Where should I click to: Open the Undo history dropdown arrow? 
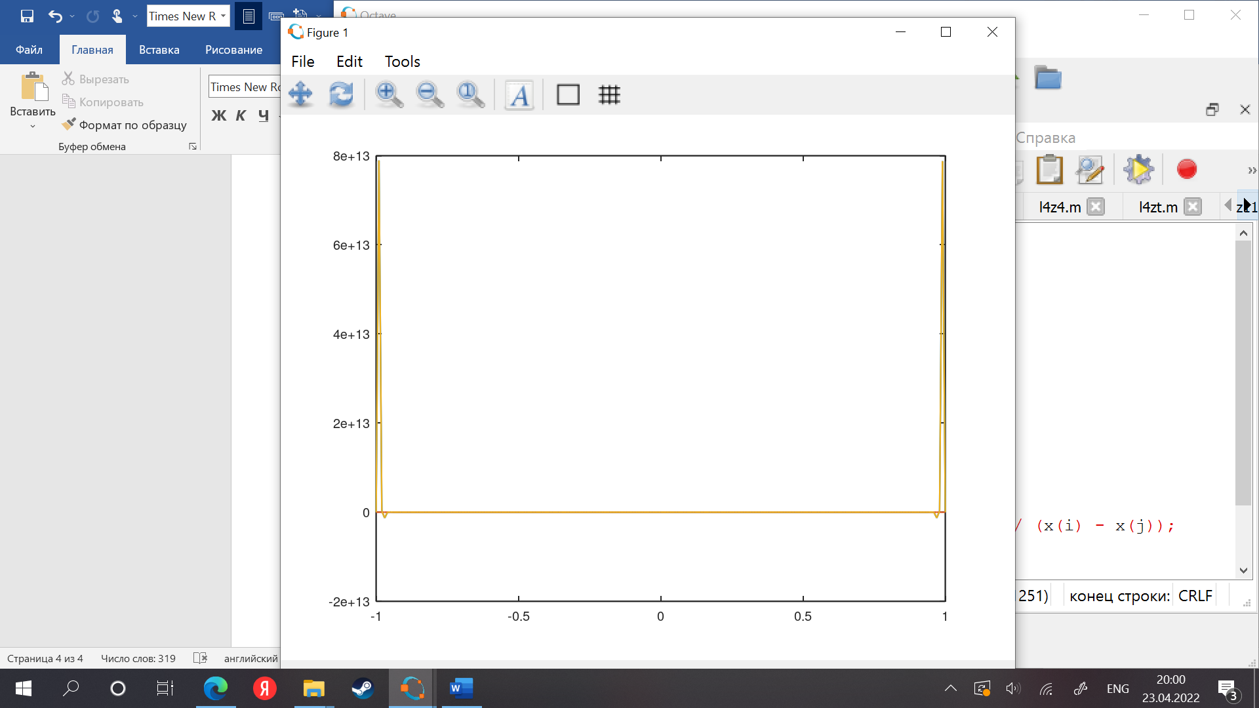tap(72, 16)
